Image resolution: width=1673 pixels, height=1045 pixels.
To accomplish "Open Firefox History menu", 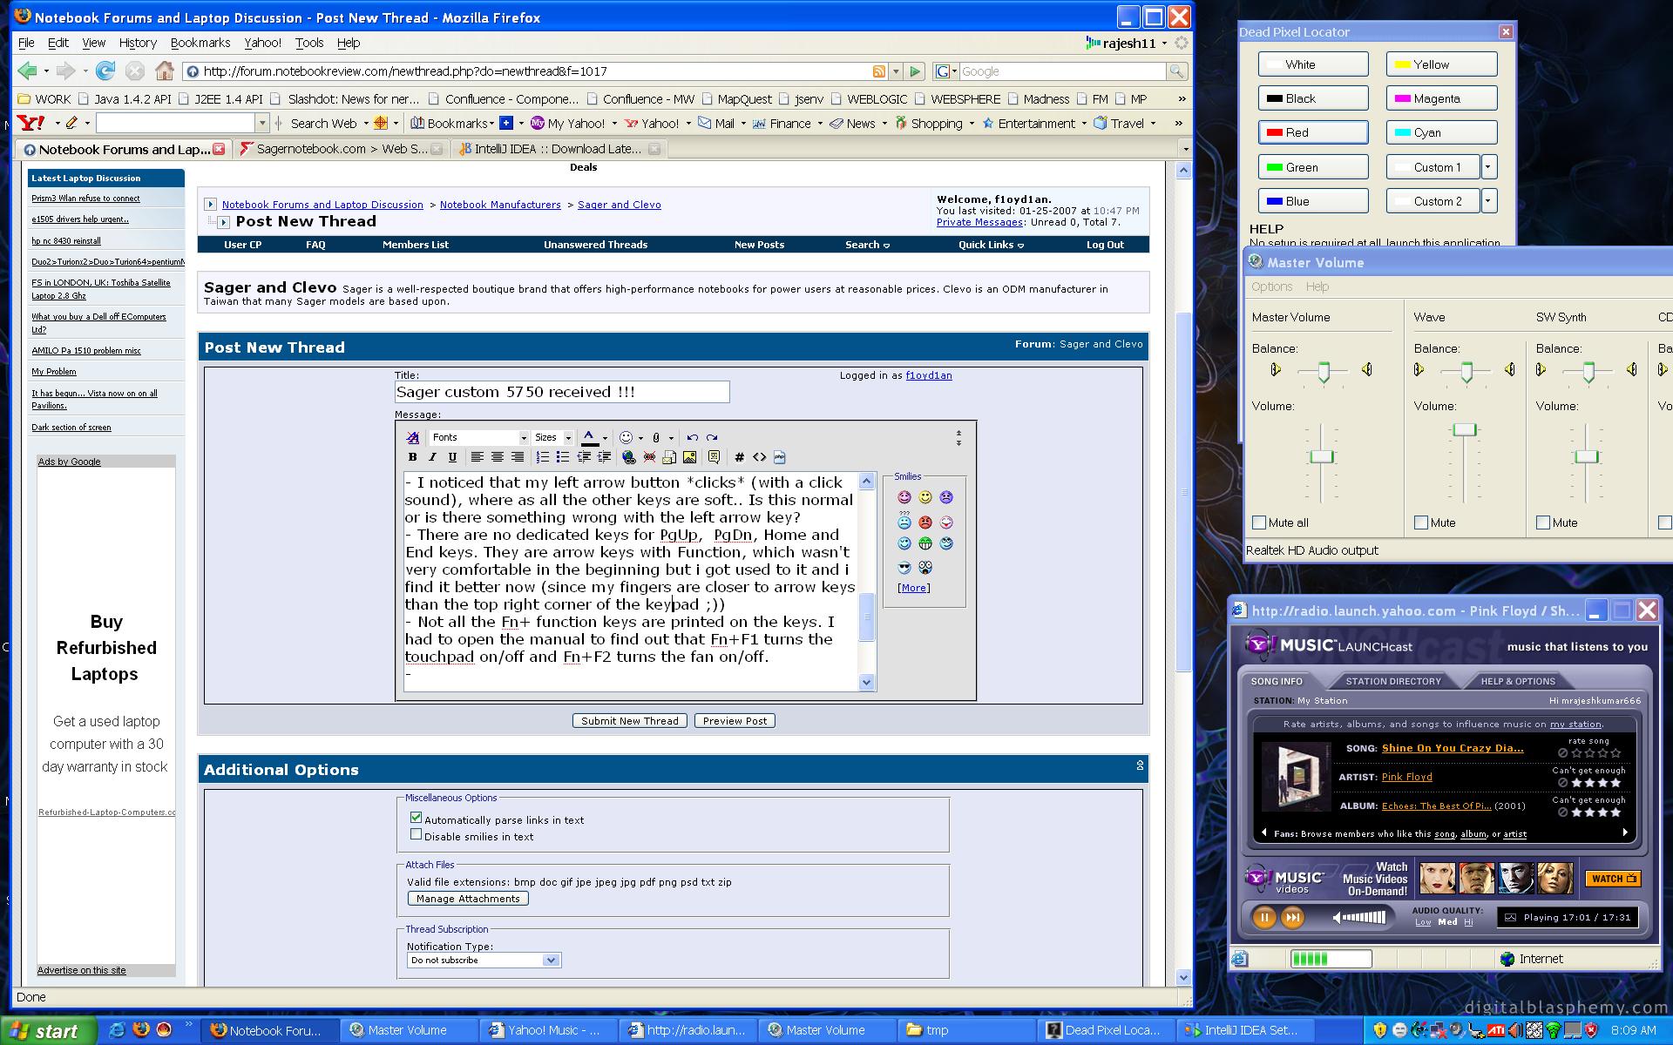I will point(138,43).
